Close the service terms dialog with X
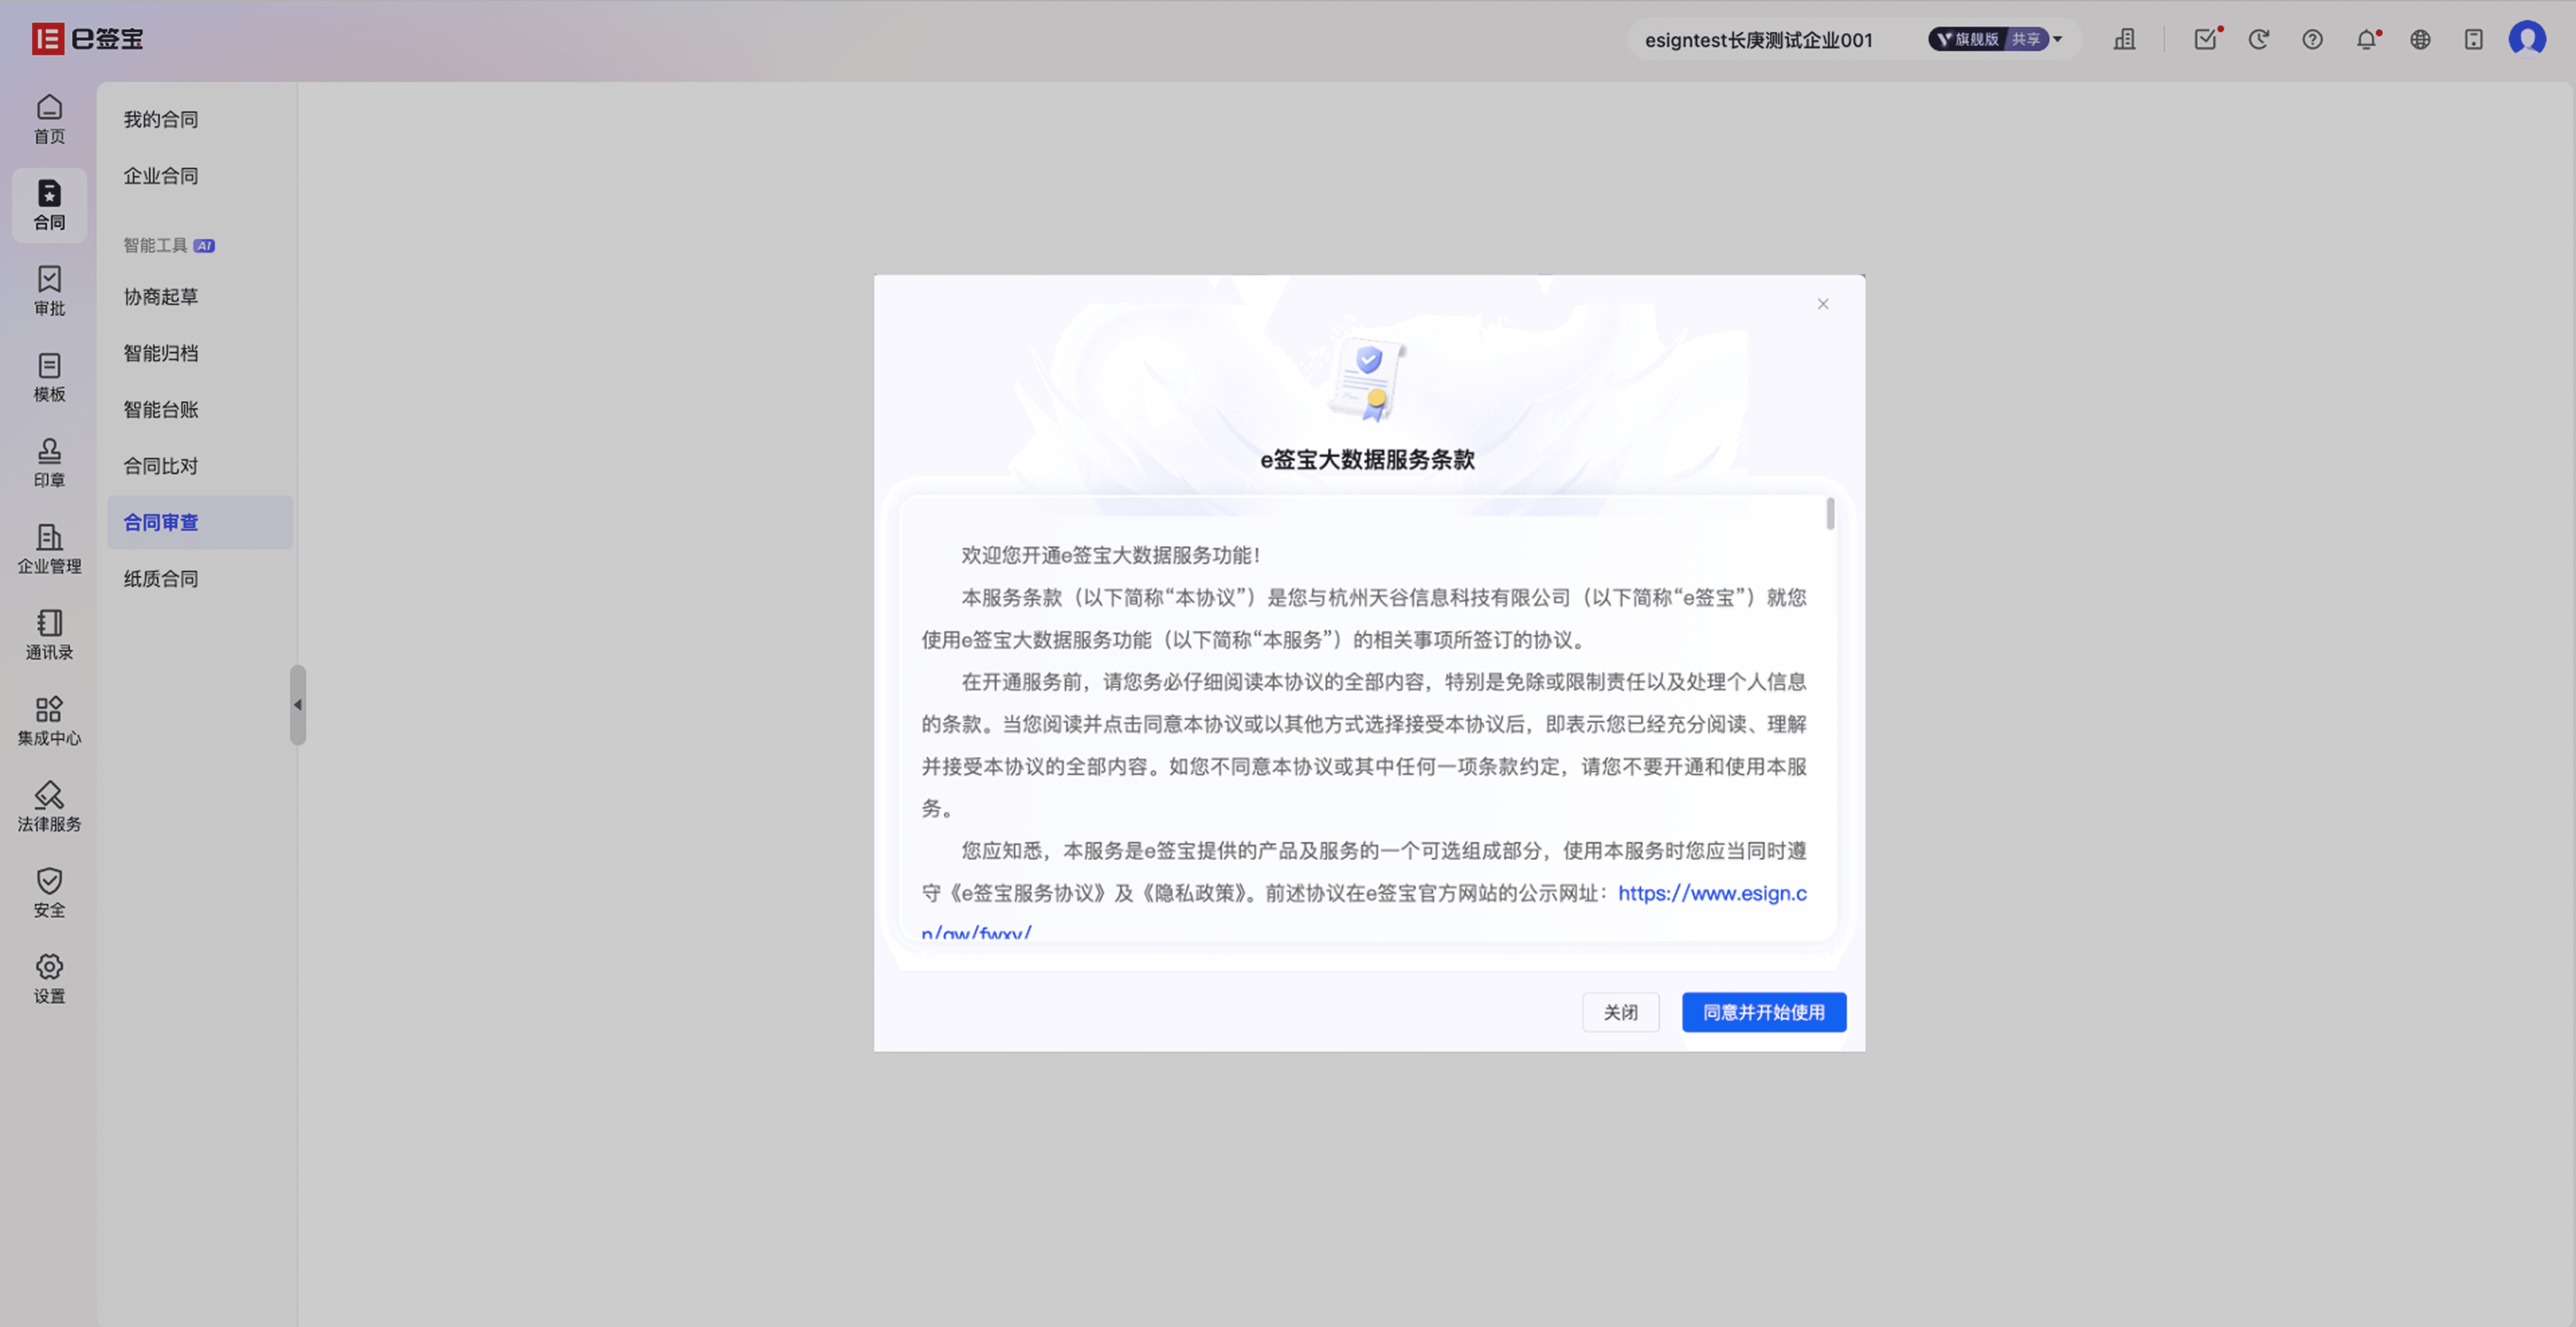This screenshot has height=1327, width=2576. point(1823,304)
